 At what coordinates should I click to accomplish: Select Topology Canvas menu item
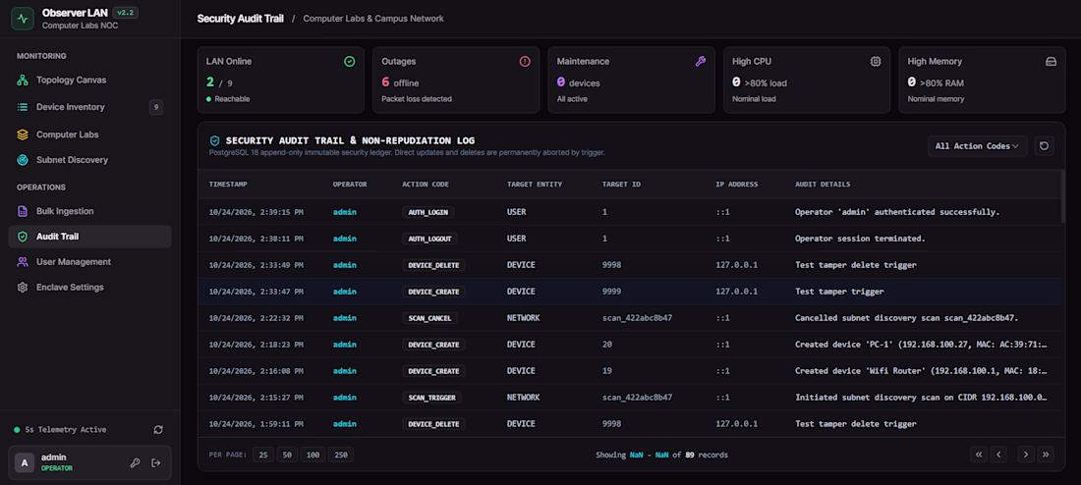click(x=89, y=80)
